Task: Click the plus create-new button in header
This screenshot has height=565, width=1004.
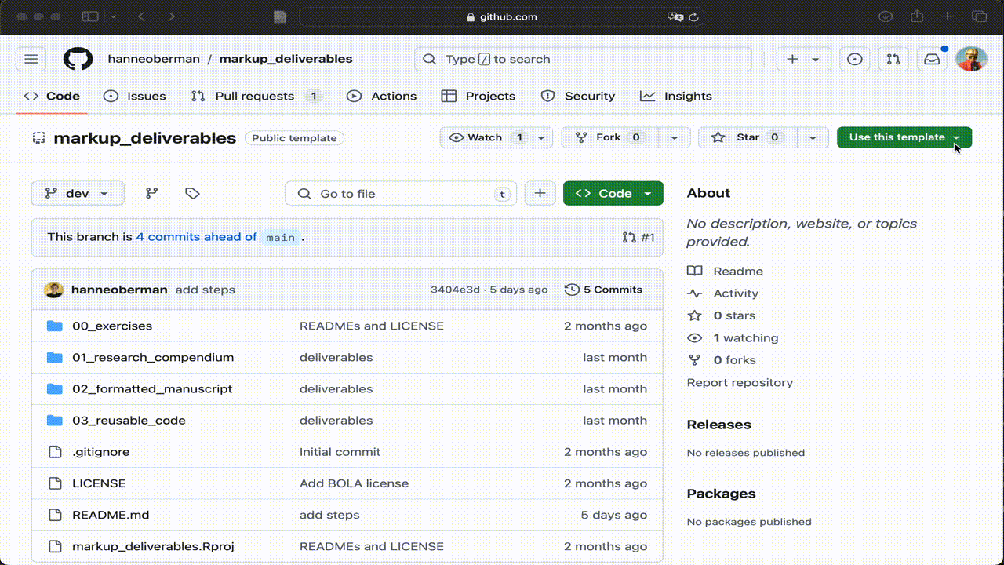Action: tap(792, 59)
